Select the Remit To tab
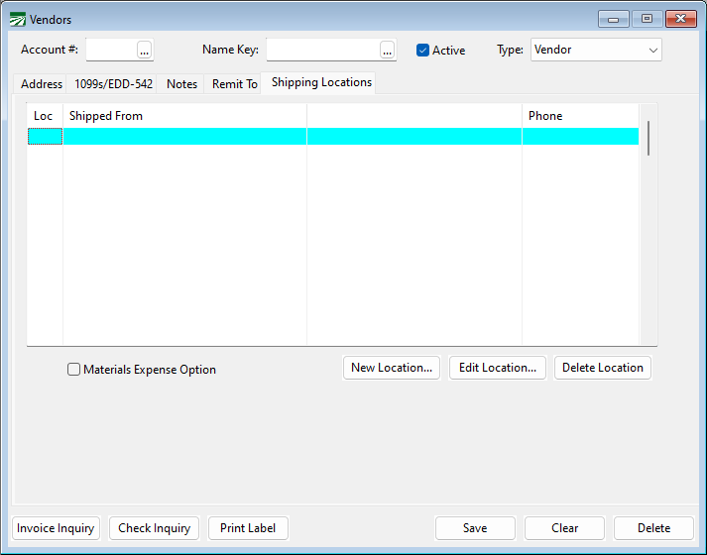 click(234, 84)
